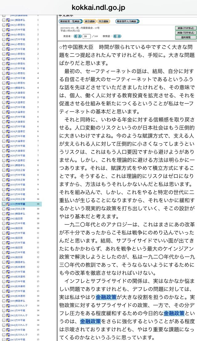Open statement link [046]塩田晋

pos(17,238)
